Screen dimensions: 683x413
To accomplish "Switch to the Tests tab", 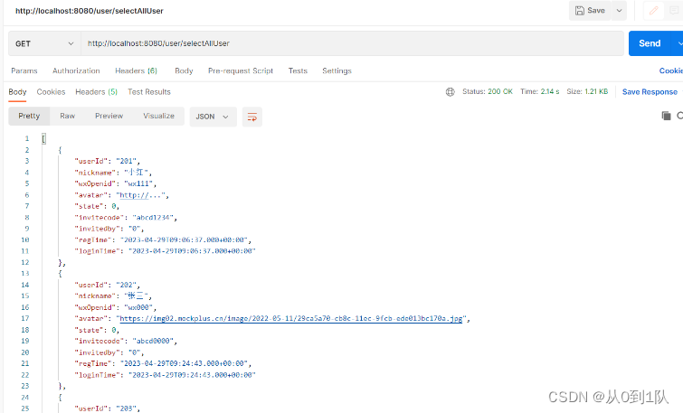I will tap(298, 70).
